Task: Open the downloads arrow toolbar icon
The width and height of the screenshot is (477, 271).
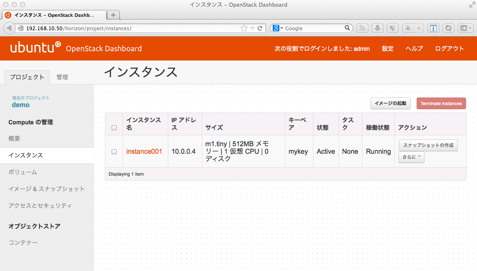Action: pyautogui.click(x=378, y=28)
